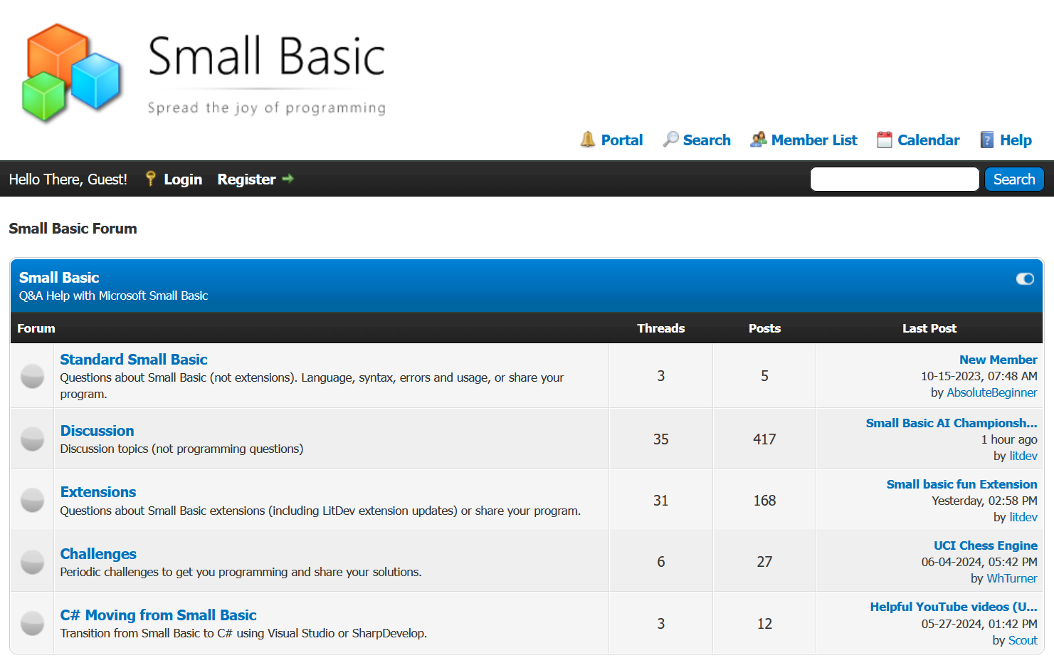Open the Member List page
The image size is (1054, 663).
pyautogui.click(x=814, y=140)
